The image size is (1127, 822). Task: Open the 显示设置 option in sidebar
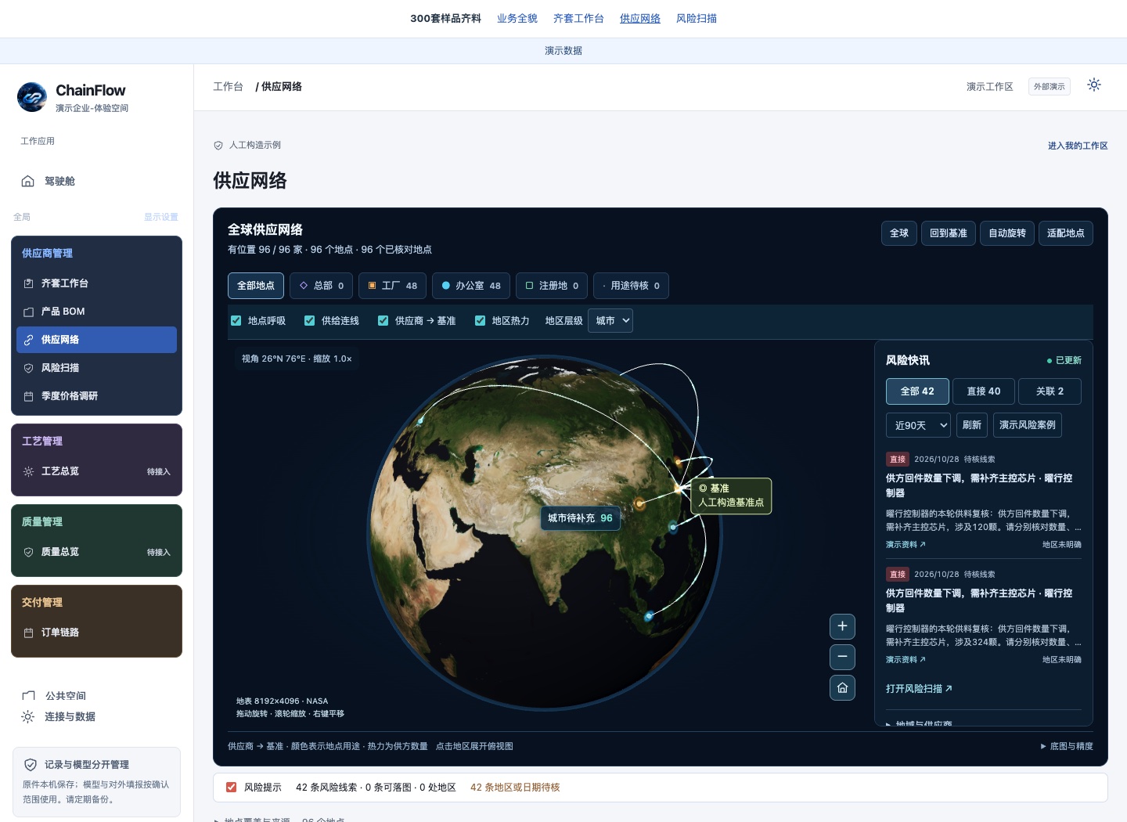point(161,217)
